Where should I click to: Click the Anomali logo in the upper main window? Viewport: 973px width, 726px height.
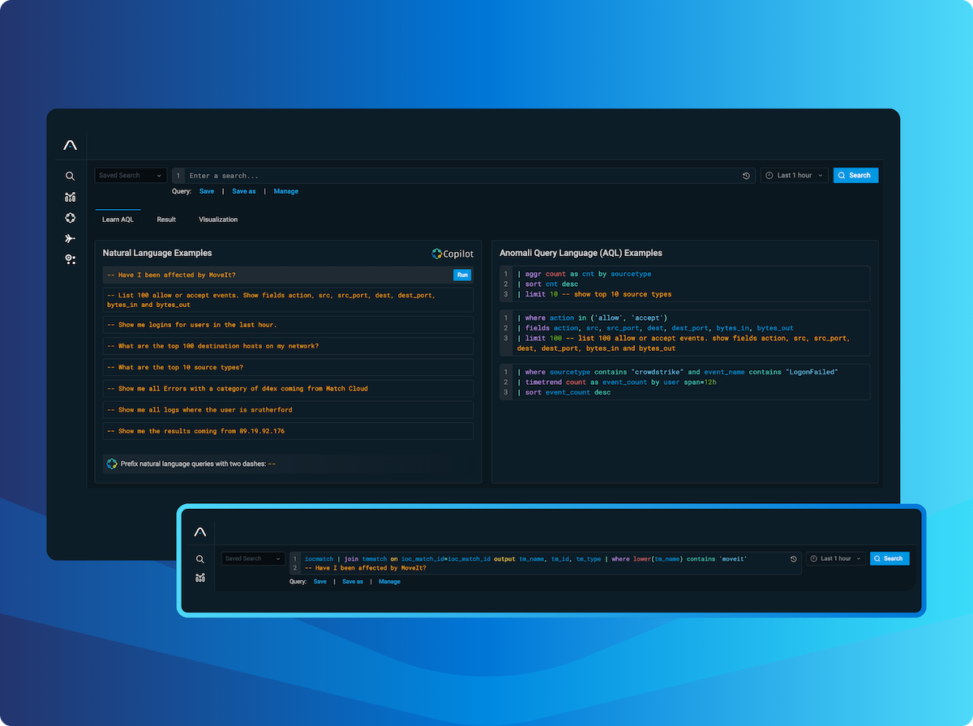(x=71, y=145)
